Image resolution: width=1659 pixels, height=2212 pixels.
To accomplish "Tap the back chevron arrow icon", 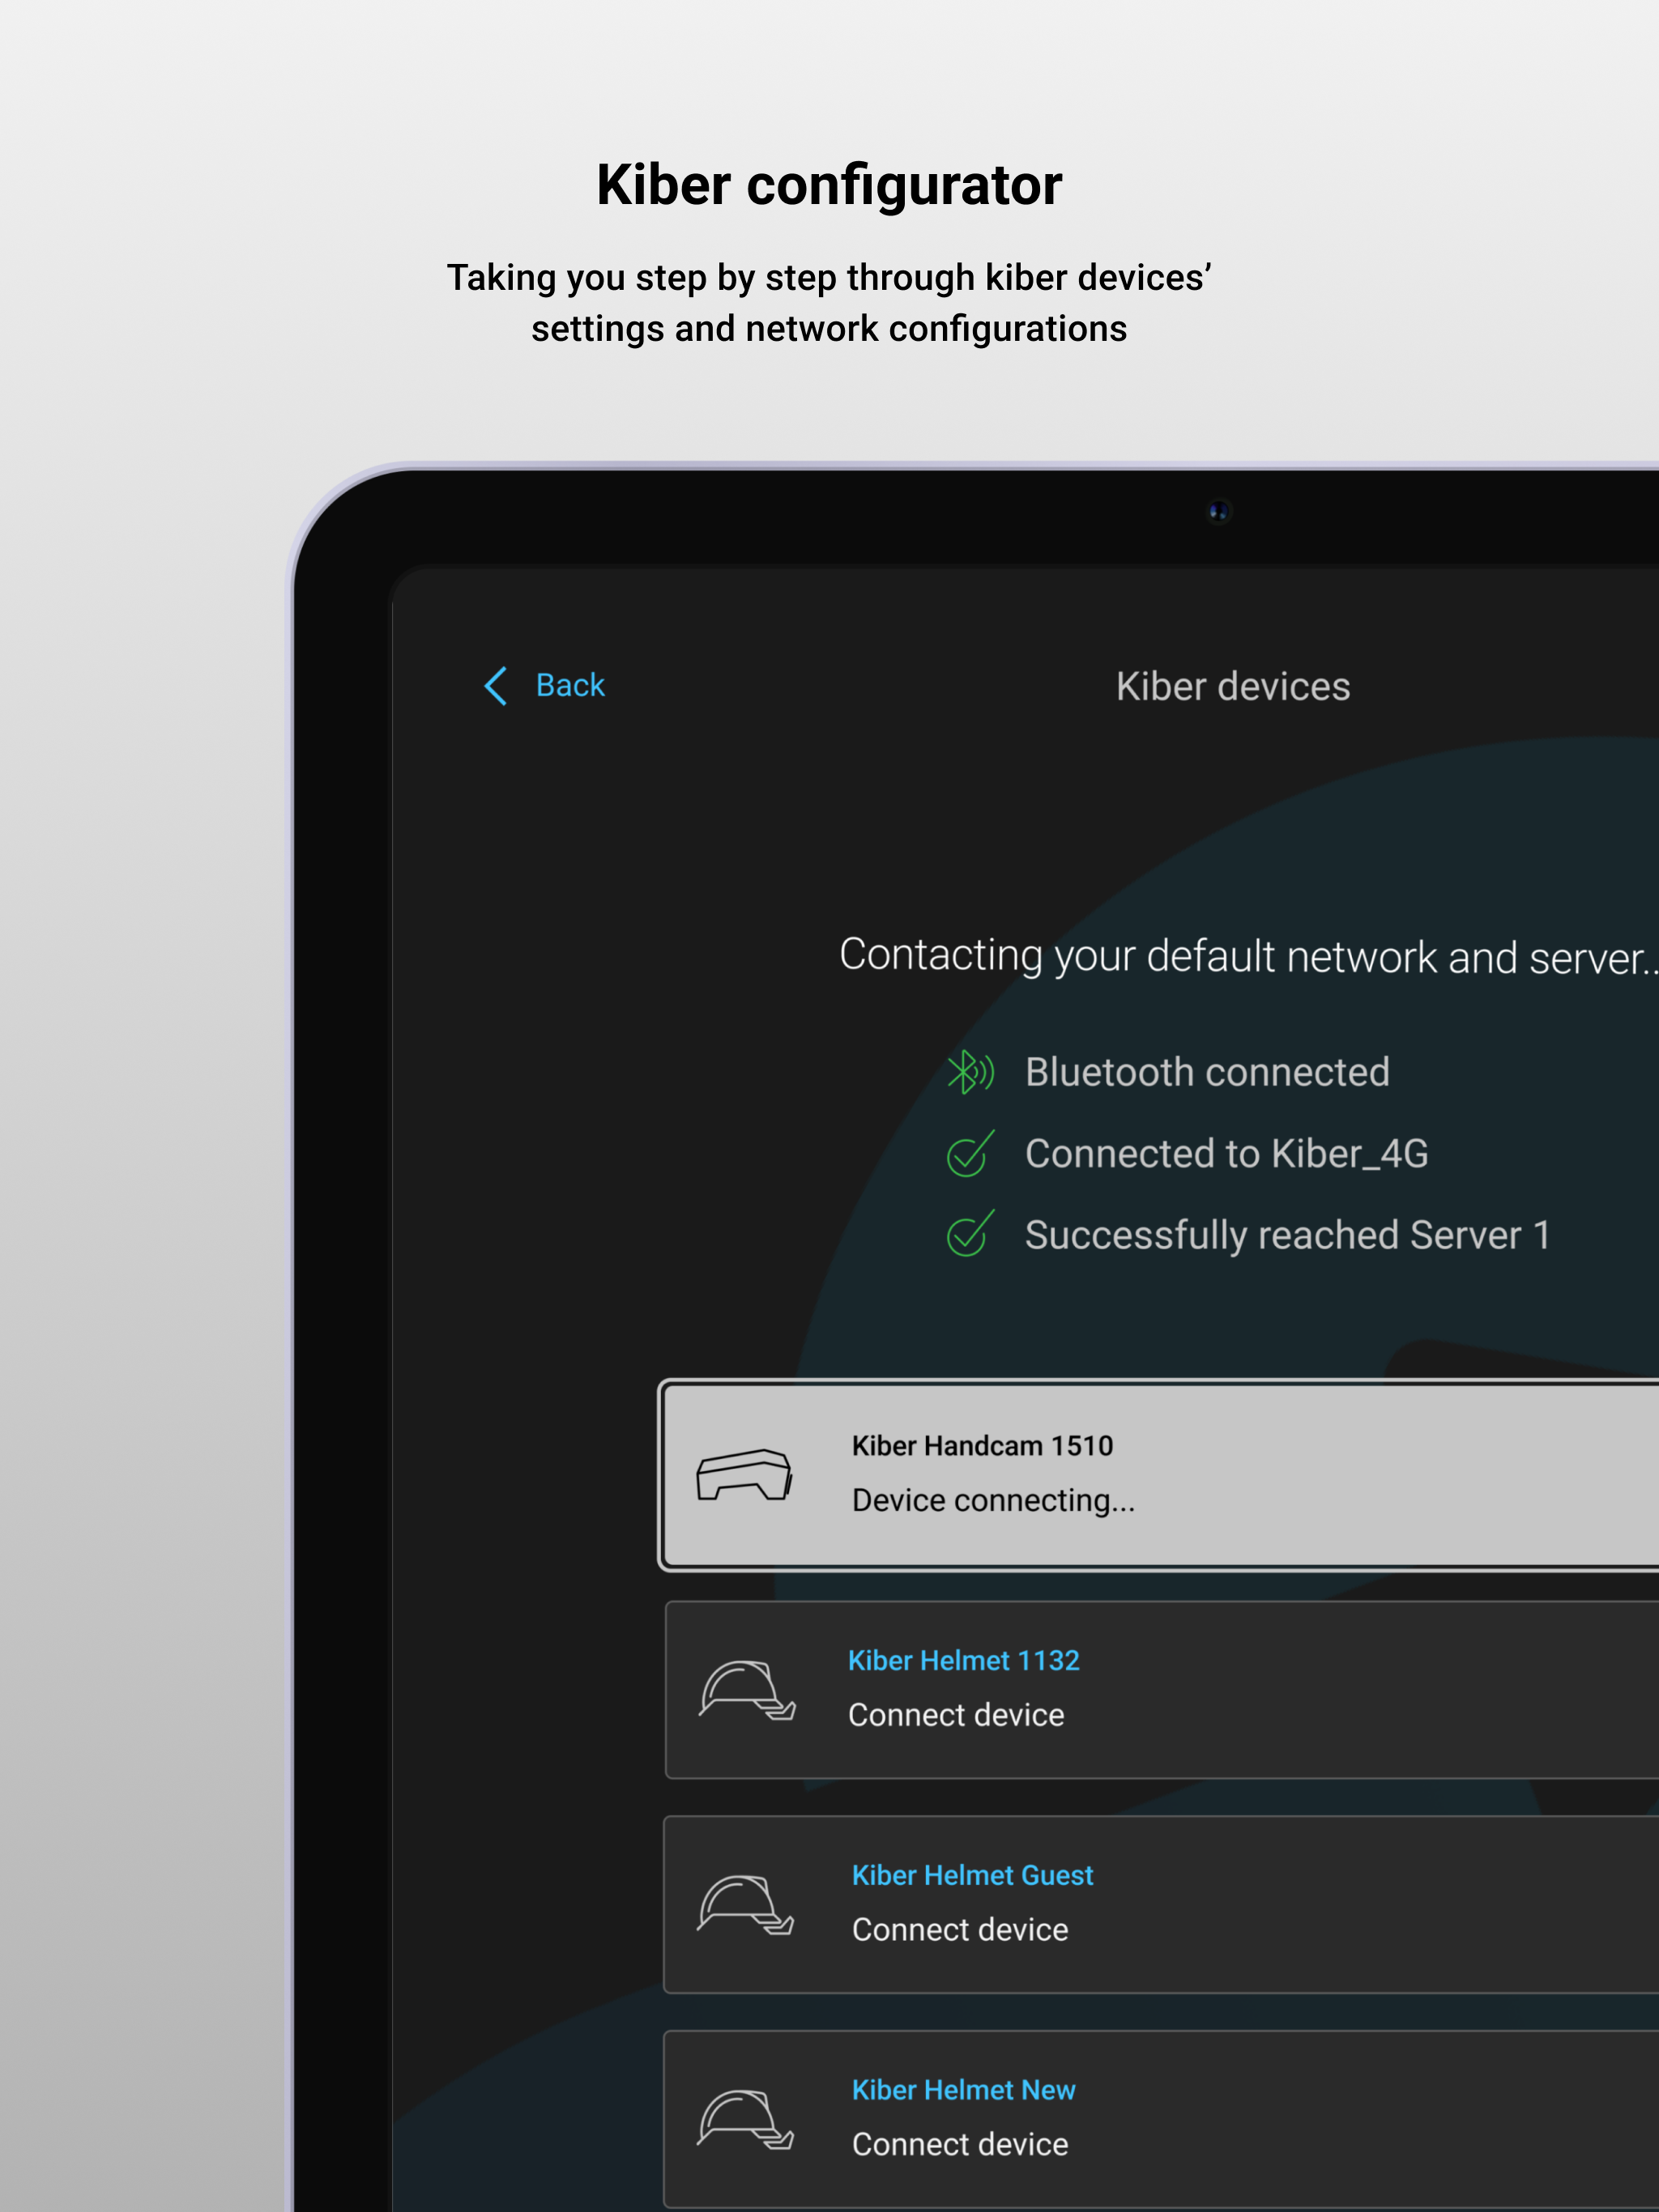I will [x=495, y=686].
